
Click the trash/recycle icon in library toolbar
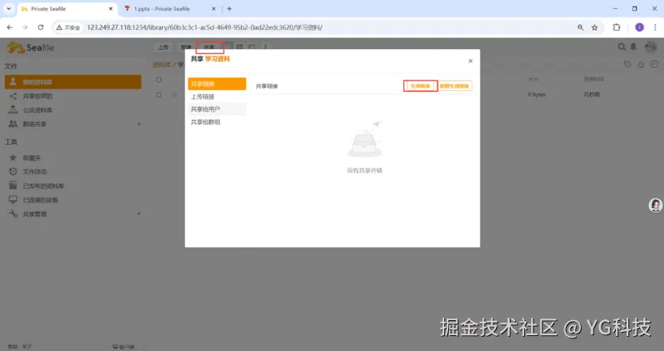coord(641,64)
